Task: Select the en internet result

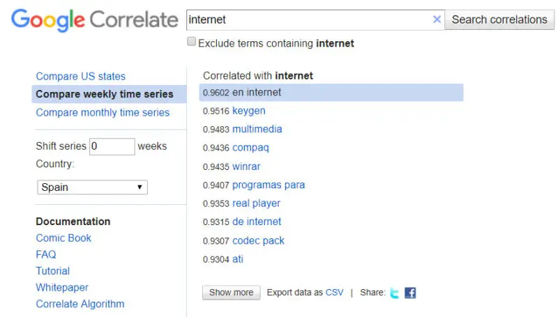Action: point(257,92)
